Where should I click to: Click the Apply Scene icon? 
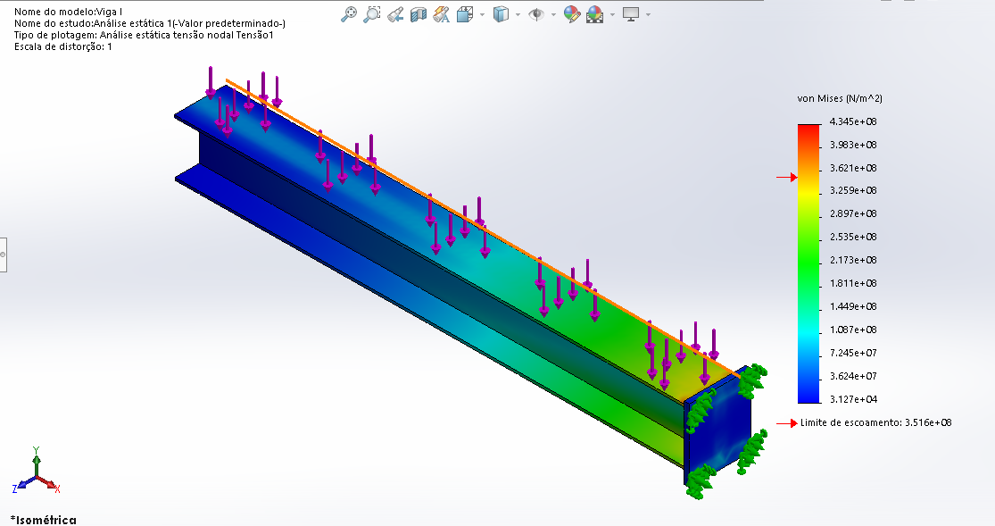pos(594,14)
